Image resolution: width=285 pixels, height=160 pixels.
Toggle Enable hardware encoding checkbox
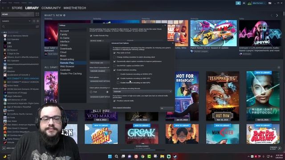[x=114, y=70]
